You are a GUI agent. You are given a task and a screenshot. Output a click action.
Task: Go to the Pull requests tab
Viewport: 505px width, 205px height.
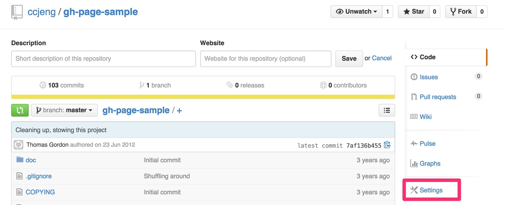coord(437,97)
